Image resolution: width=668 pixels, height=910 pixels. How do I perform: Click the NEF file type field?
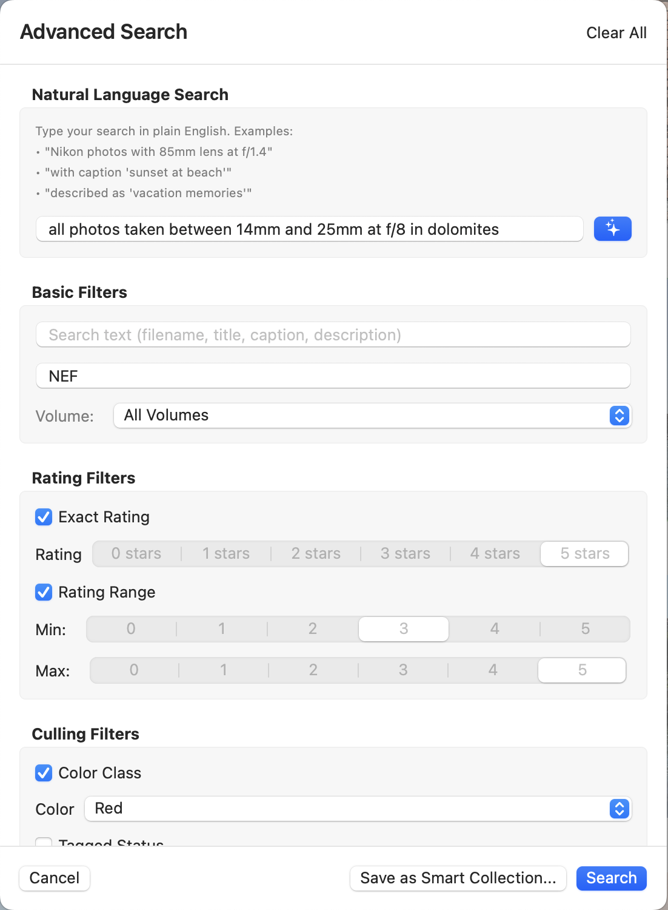pyautogui.click(x=333, y=376)
